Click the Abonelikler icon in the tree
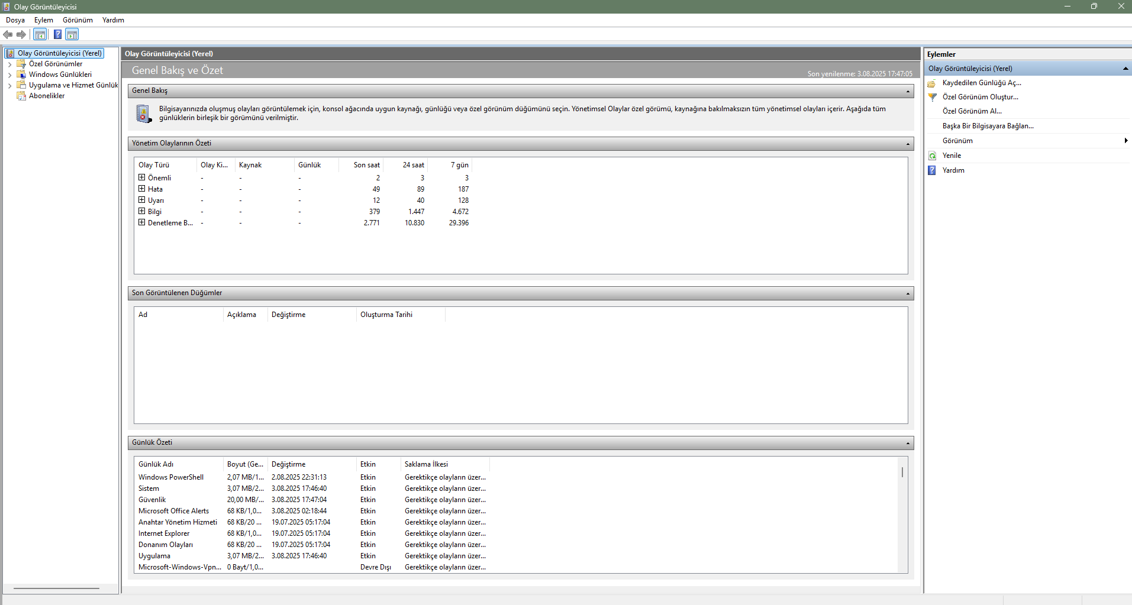The image size is (1132, 605). (x=21, y=96)
